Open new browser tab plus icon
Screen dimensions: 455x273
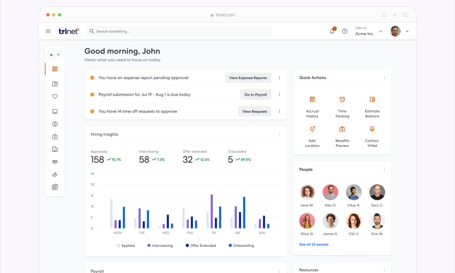pyautogui.click(x=394, y=15)
